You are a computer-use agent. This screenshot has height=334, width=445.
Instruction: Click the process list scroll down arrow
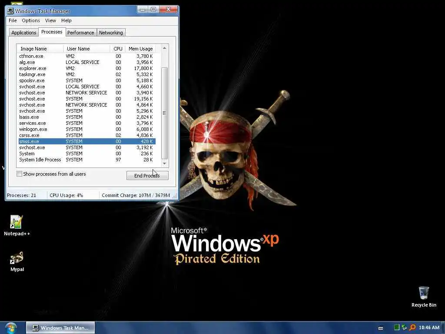[164, 164]
